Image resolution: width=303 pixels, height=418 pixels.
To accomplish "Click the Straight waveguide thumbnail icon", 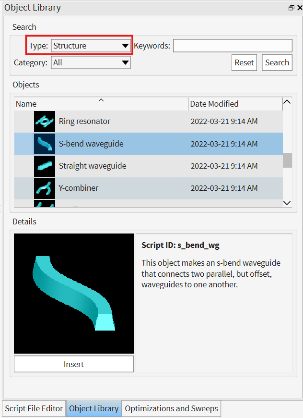I will tap(45, 166).
